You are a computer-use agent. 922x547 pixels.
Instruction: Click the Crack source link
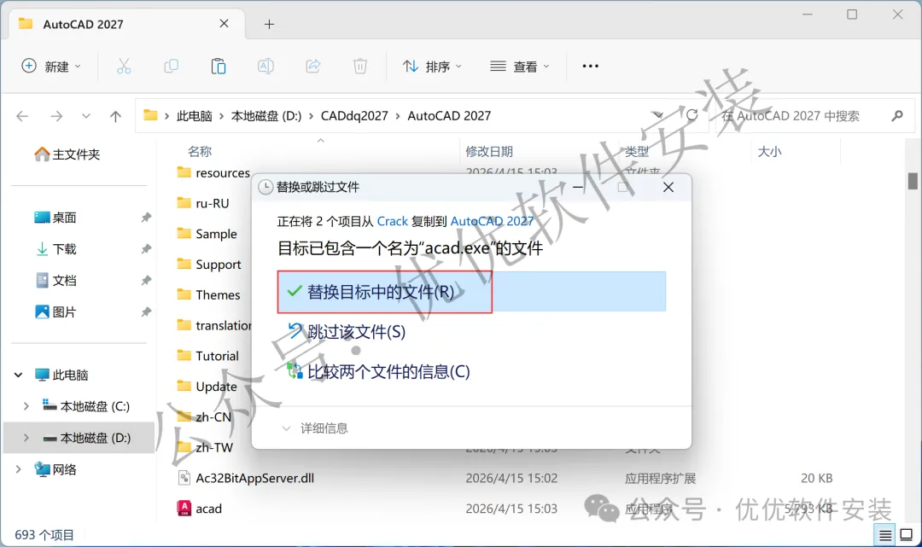(392, 221)
